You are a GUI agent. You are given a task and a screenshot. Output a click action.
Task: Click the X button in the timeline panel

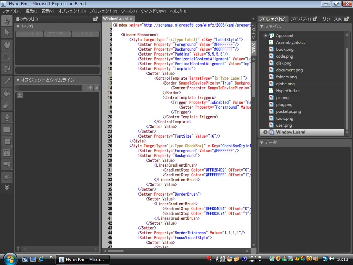click(97, 88)
